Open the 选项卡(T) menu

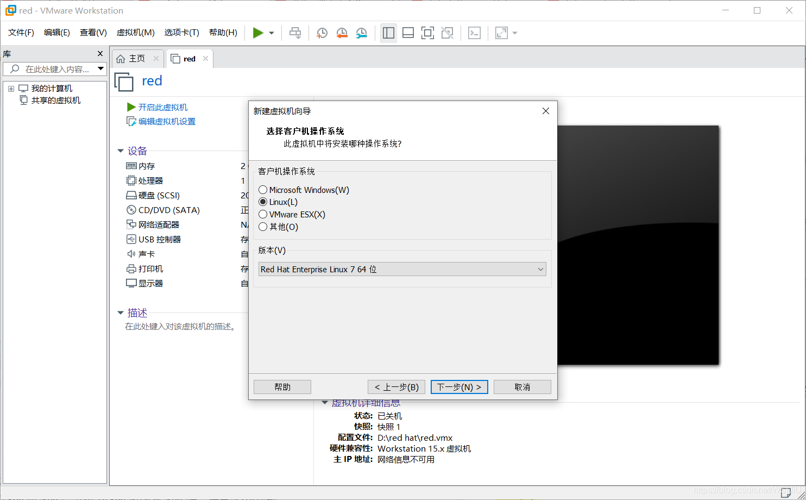[x=182, y=33]
